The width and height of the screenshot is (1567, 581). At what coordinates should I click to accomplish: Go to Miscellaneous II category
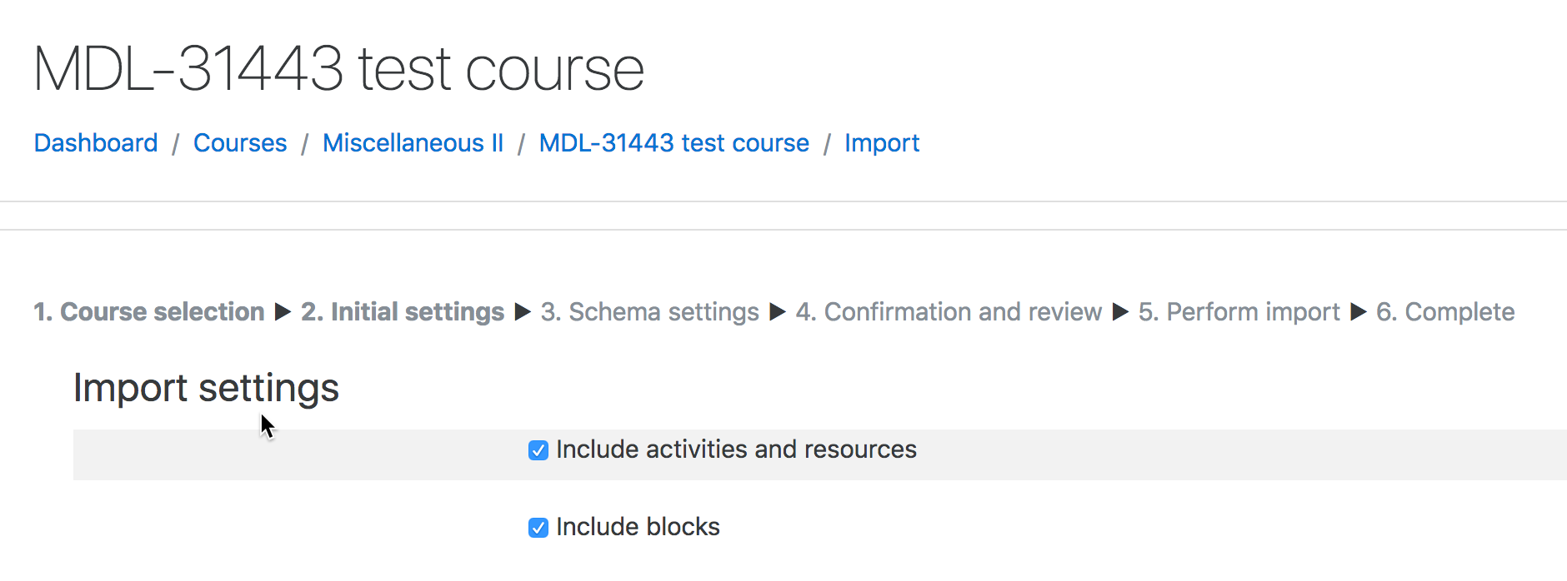413,143
